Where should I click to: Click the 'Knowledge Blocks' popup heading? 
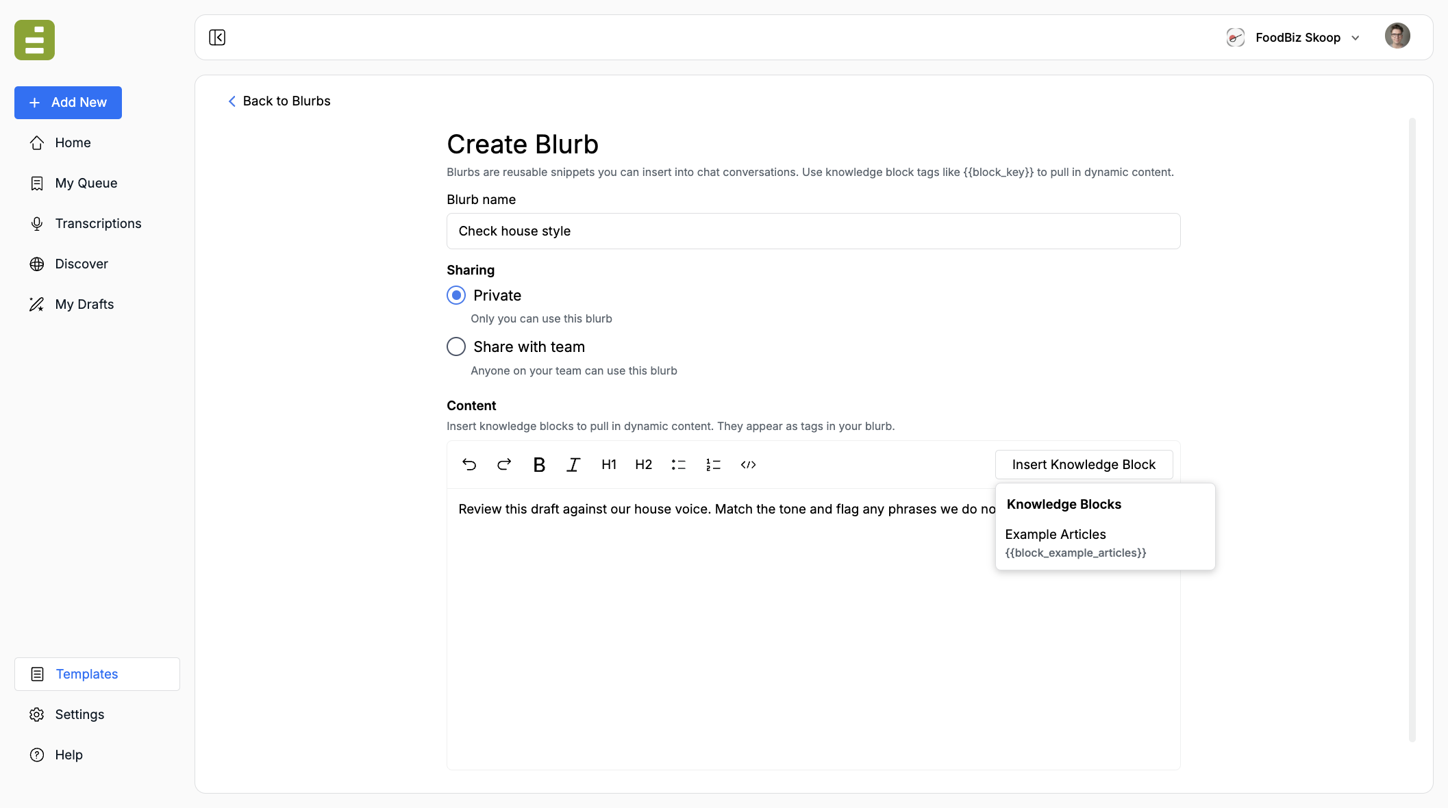(x=1064, y=504)
